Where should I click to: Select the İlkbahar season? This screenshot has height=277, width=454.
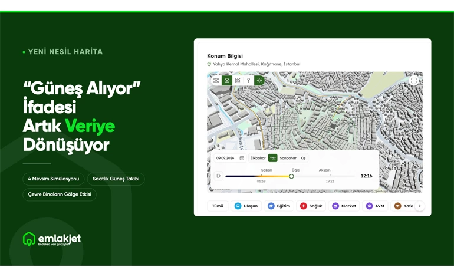point(258,158)
